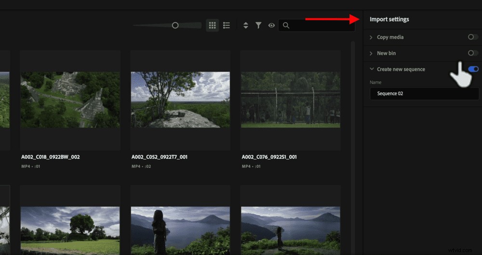Click the search magnifier icon
This screenshot has width=482, height=255.
(x=286, y=25)
